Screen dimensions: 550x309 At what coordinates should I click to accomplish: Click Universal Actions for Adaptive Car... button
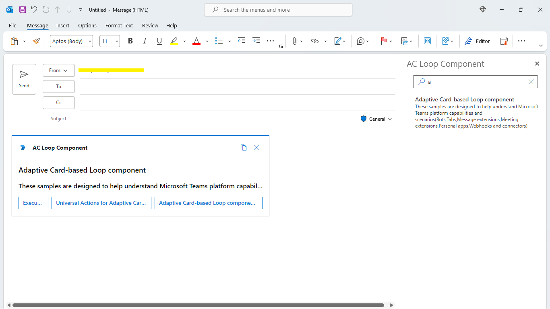click(101, 203)
